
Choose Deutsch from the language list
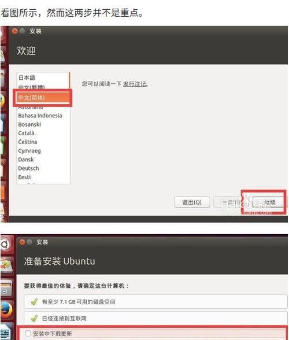28,168
